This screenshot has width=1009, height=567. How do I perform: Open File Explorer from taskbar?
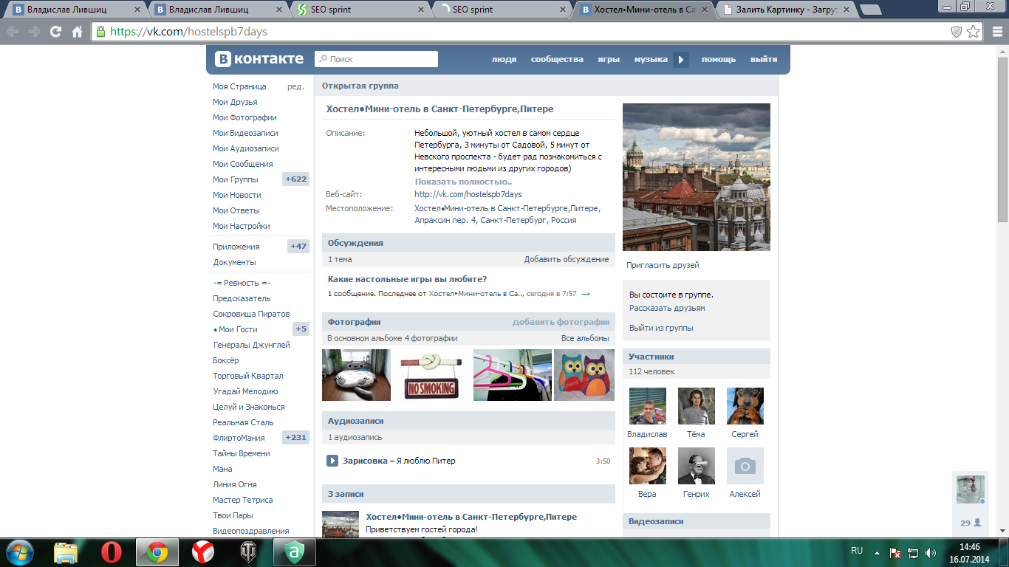pos(66,551)
